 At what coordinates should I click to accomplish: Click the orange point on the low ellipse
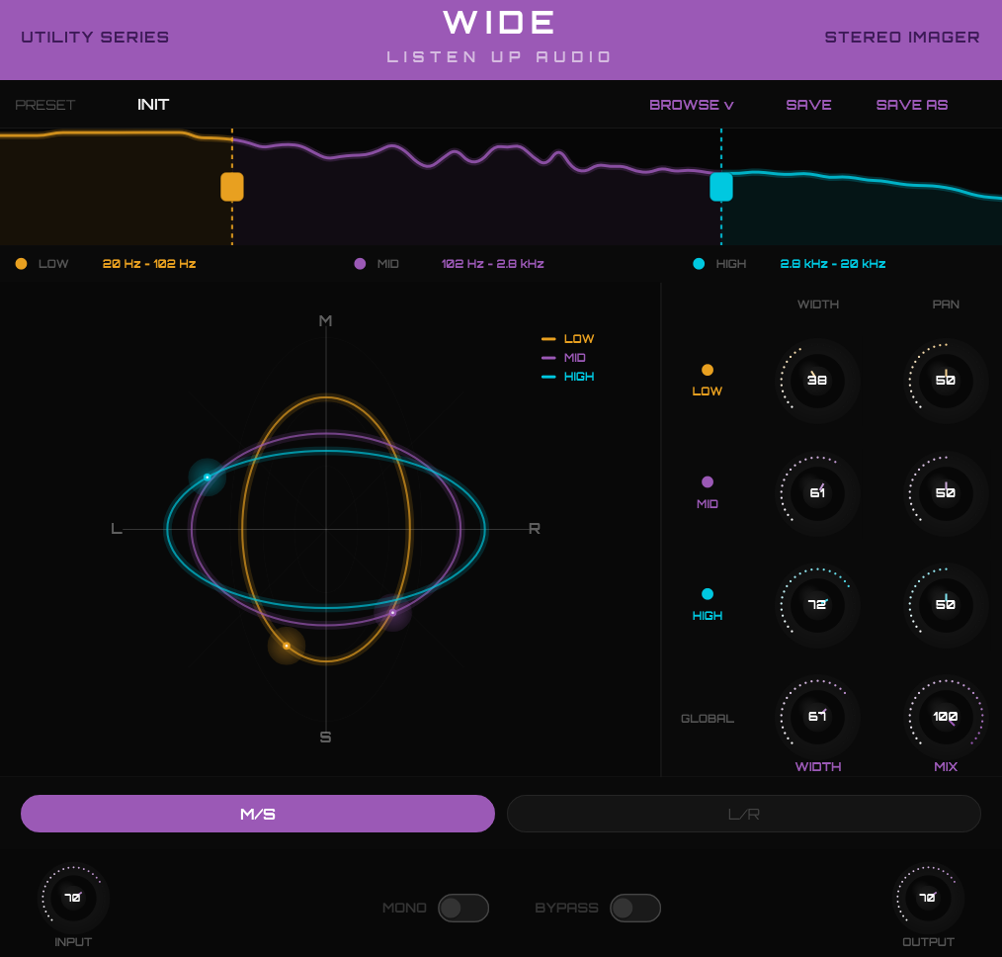click(287, 646)
